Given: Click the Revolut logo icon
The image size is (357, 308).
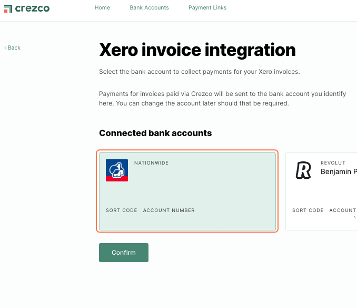Looking at the screenshot, I should 303,170.
